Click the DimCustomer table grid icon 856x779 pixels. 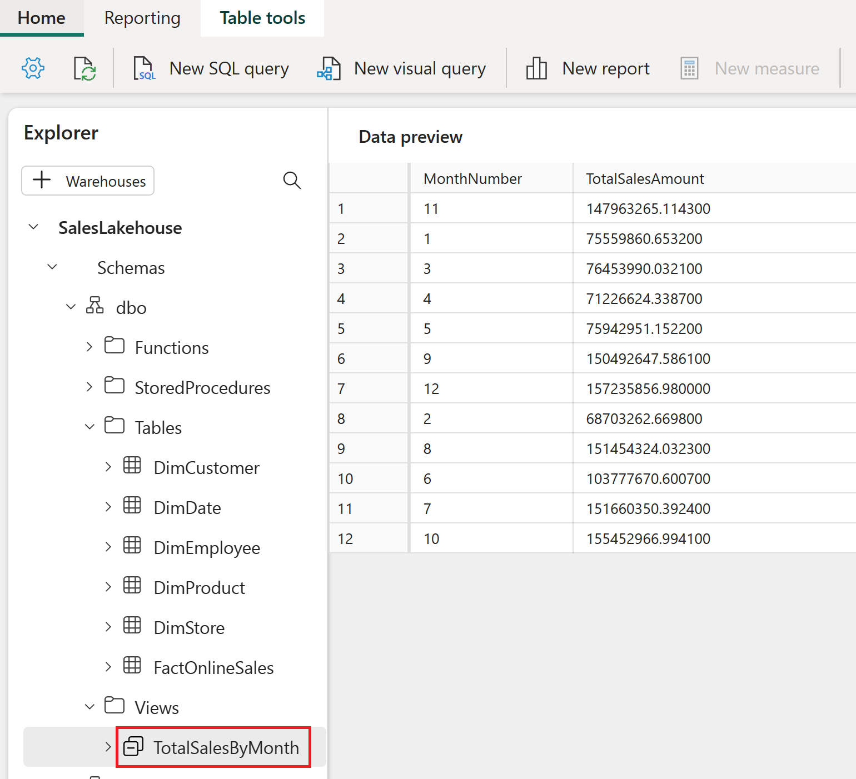tap(132, 465)
